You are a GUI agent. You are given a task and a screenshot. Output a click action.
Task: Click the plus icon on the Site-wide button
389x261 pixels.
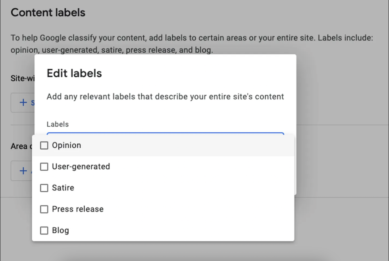coord(23,103)
